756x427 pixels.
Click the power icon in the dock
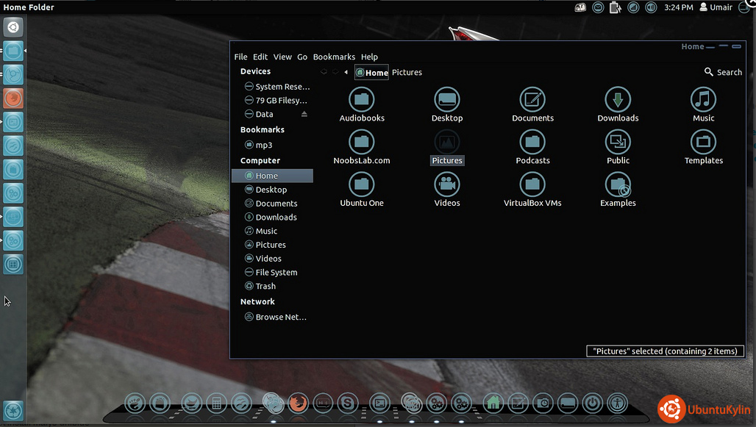[x=592, y=403]
